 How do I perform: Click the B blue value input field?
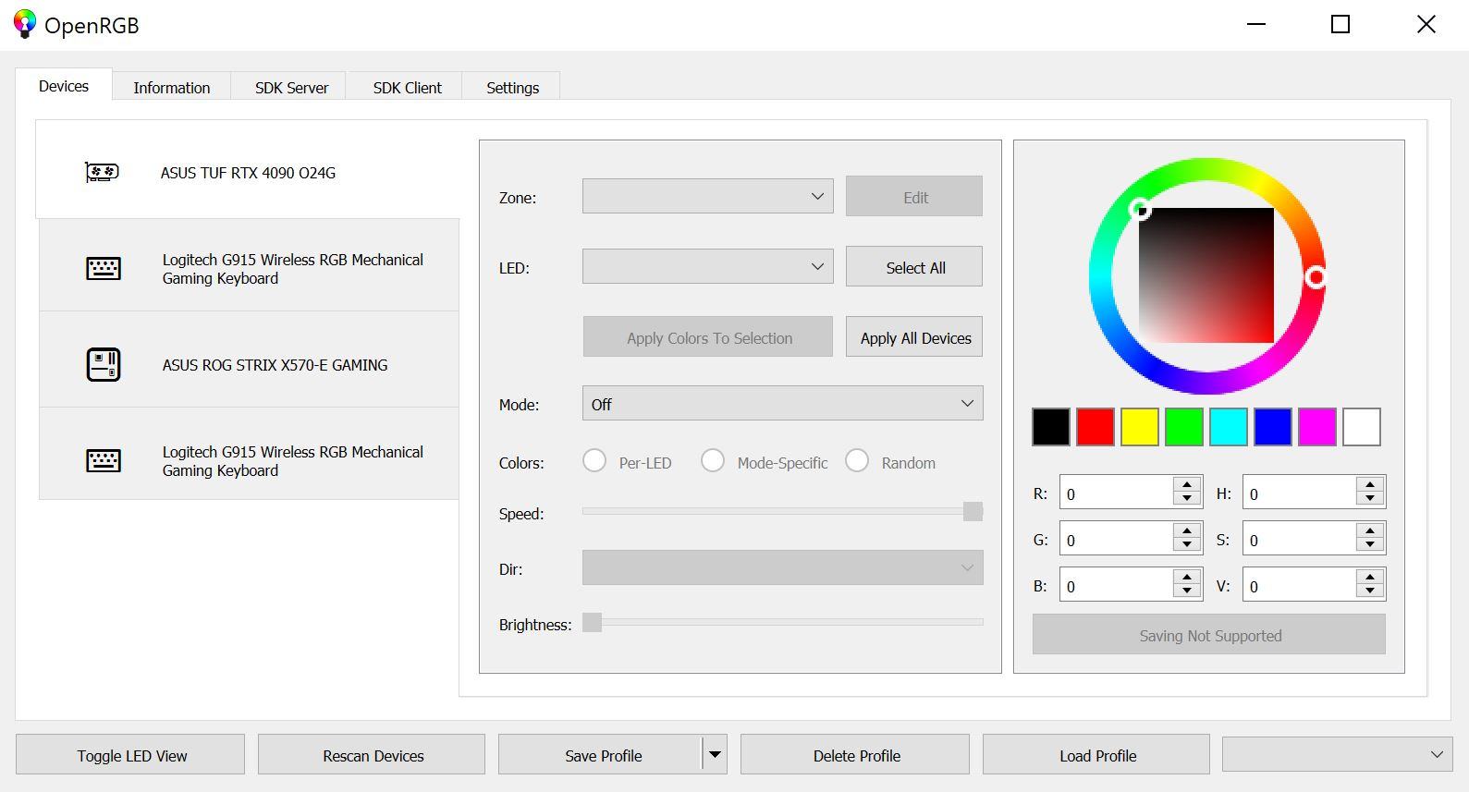click(x=1117, y=584)
